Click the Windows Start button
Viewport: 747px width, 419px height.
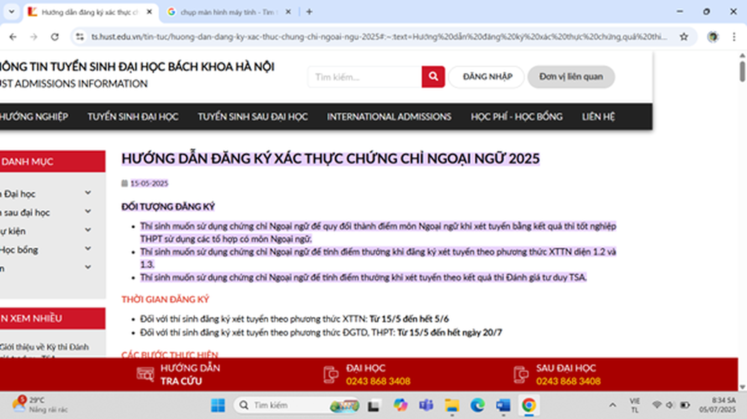[218, 405]
